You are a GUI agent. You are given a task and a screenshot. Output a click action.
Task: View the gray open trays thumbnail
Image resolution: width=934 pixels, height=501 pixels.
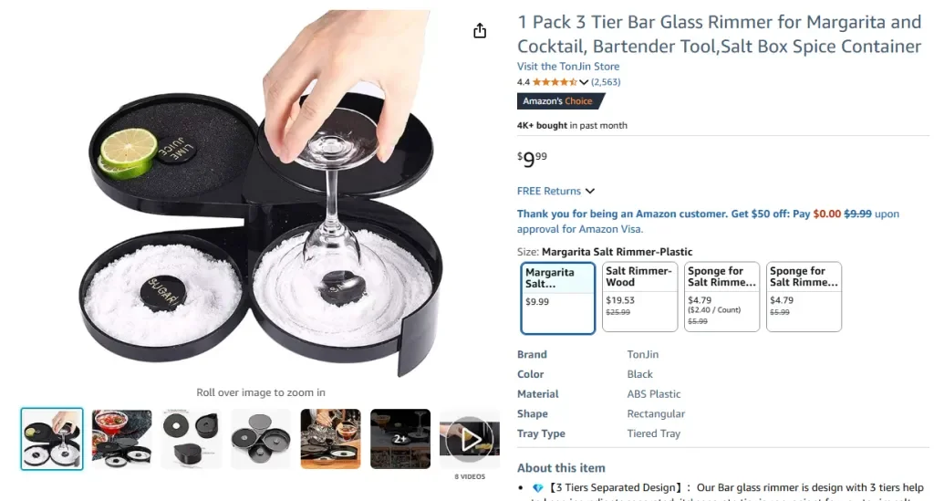coord(261,439)
